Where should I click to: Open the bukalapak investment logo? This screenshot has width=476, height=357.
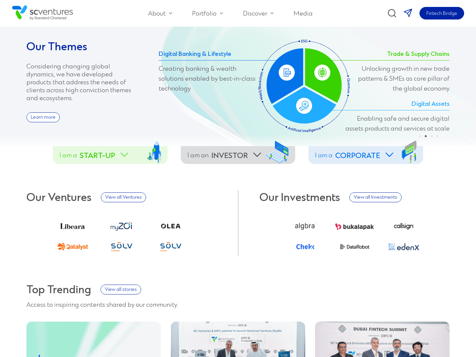coord(354,227)
